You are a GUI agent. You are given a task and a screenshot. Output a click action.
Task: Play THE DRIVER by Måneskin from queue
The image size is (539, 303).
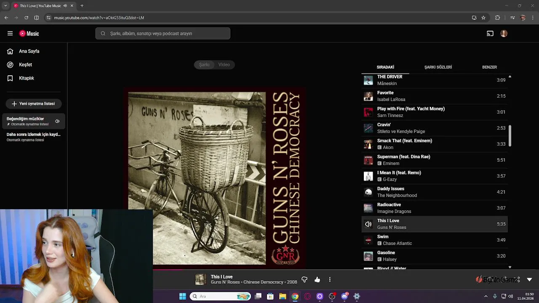[435, 80]
